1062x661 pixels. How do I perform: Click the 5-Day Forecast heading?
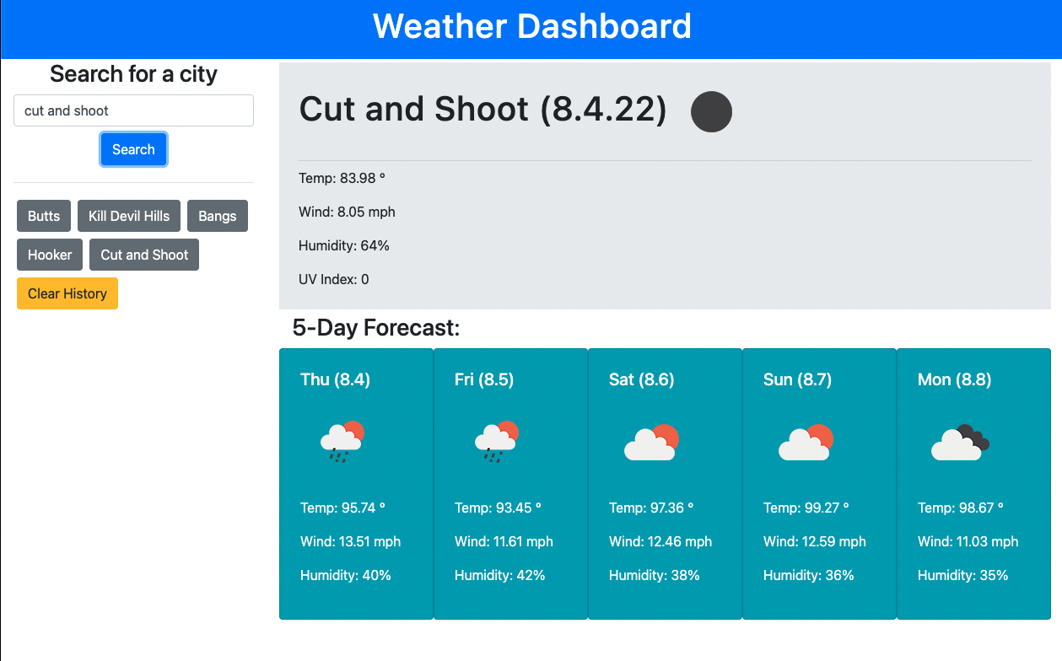click(x=376, y=328)
